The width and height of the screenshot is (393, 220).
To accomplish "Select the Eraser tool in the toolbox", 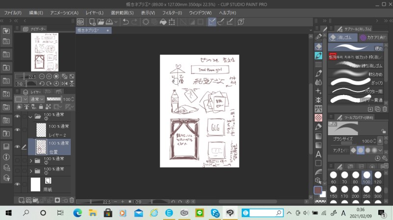I will tap(318, 47).
